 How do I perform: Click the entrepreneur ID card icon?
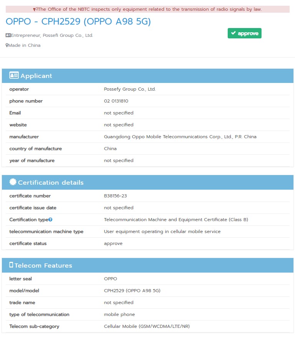tap(8, 35)
